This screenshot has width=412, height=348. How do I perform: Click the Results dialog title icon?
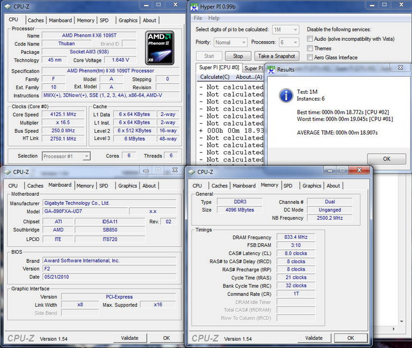(x=271, y=70)
